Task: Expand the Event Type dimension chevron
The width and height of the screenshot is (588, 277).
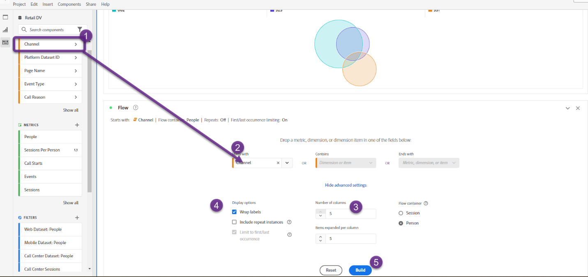Action: [76, 84]
